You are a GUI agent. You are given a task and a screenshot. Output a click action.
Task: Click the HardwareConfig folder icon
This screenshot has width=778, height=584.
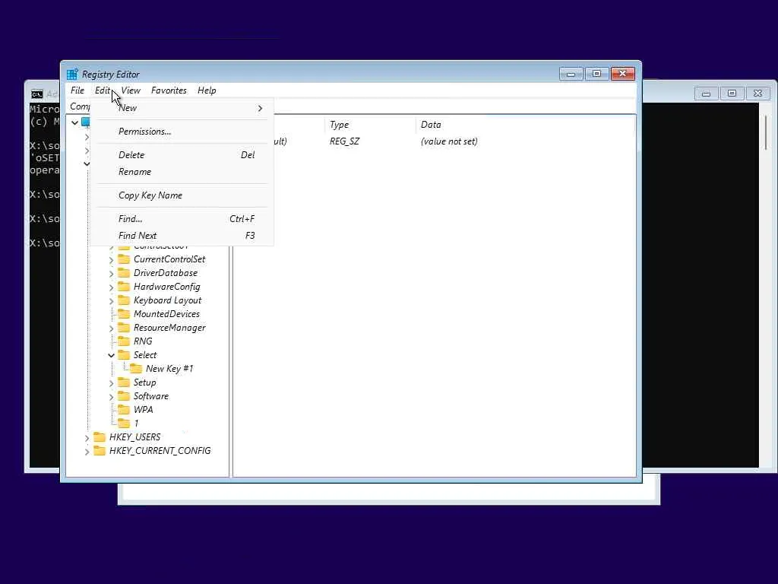pos(124,287)
